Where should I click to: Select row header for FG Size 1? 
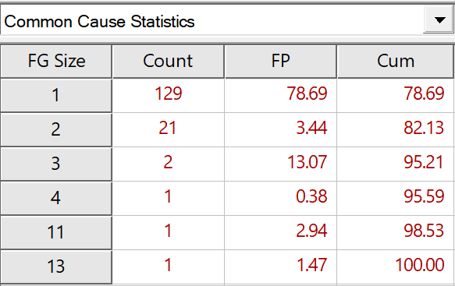(x=56, y=95)
